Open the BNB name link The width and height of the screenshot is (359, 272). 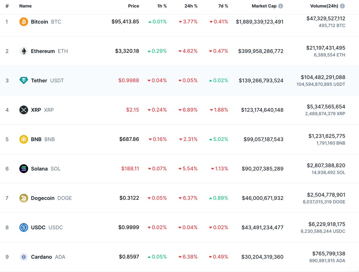point(36,139)
